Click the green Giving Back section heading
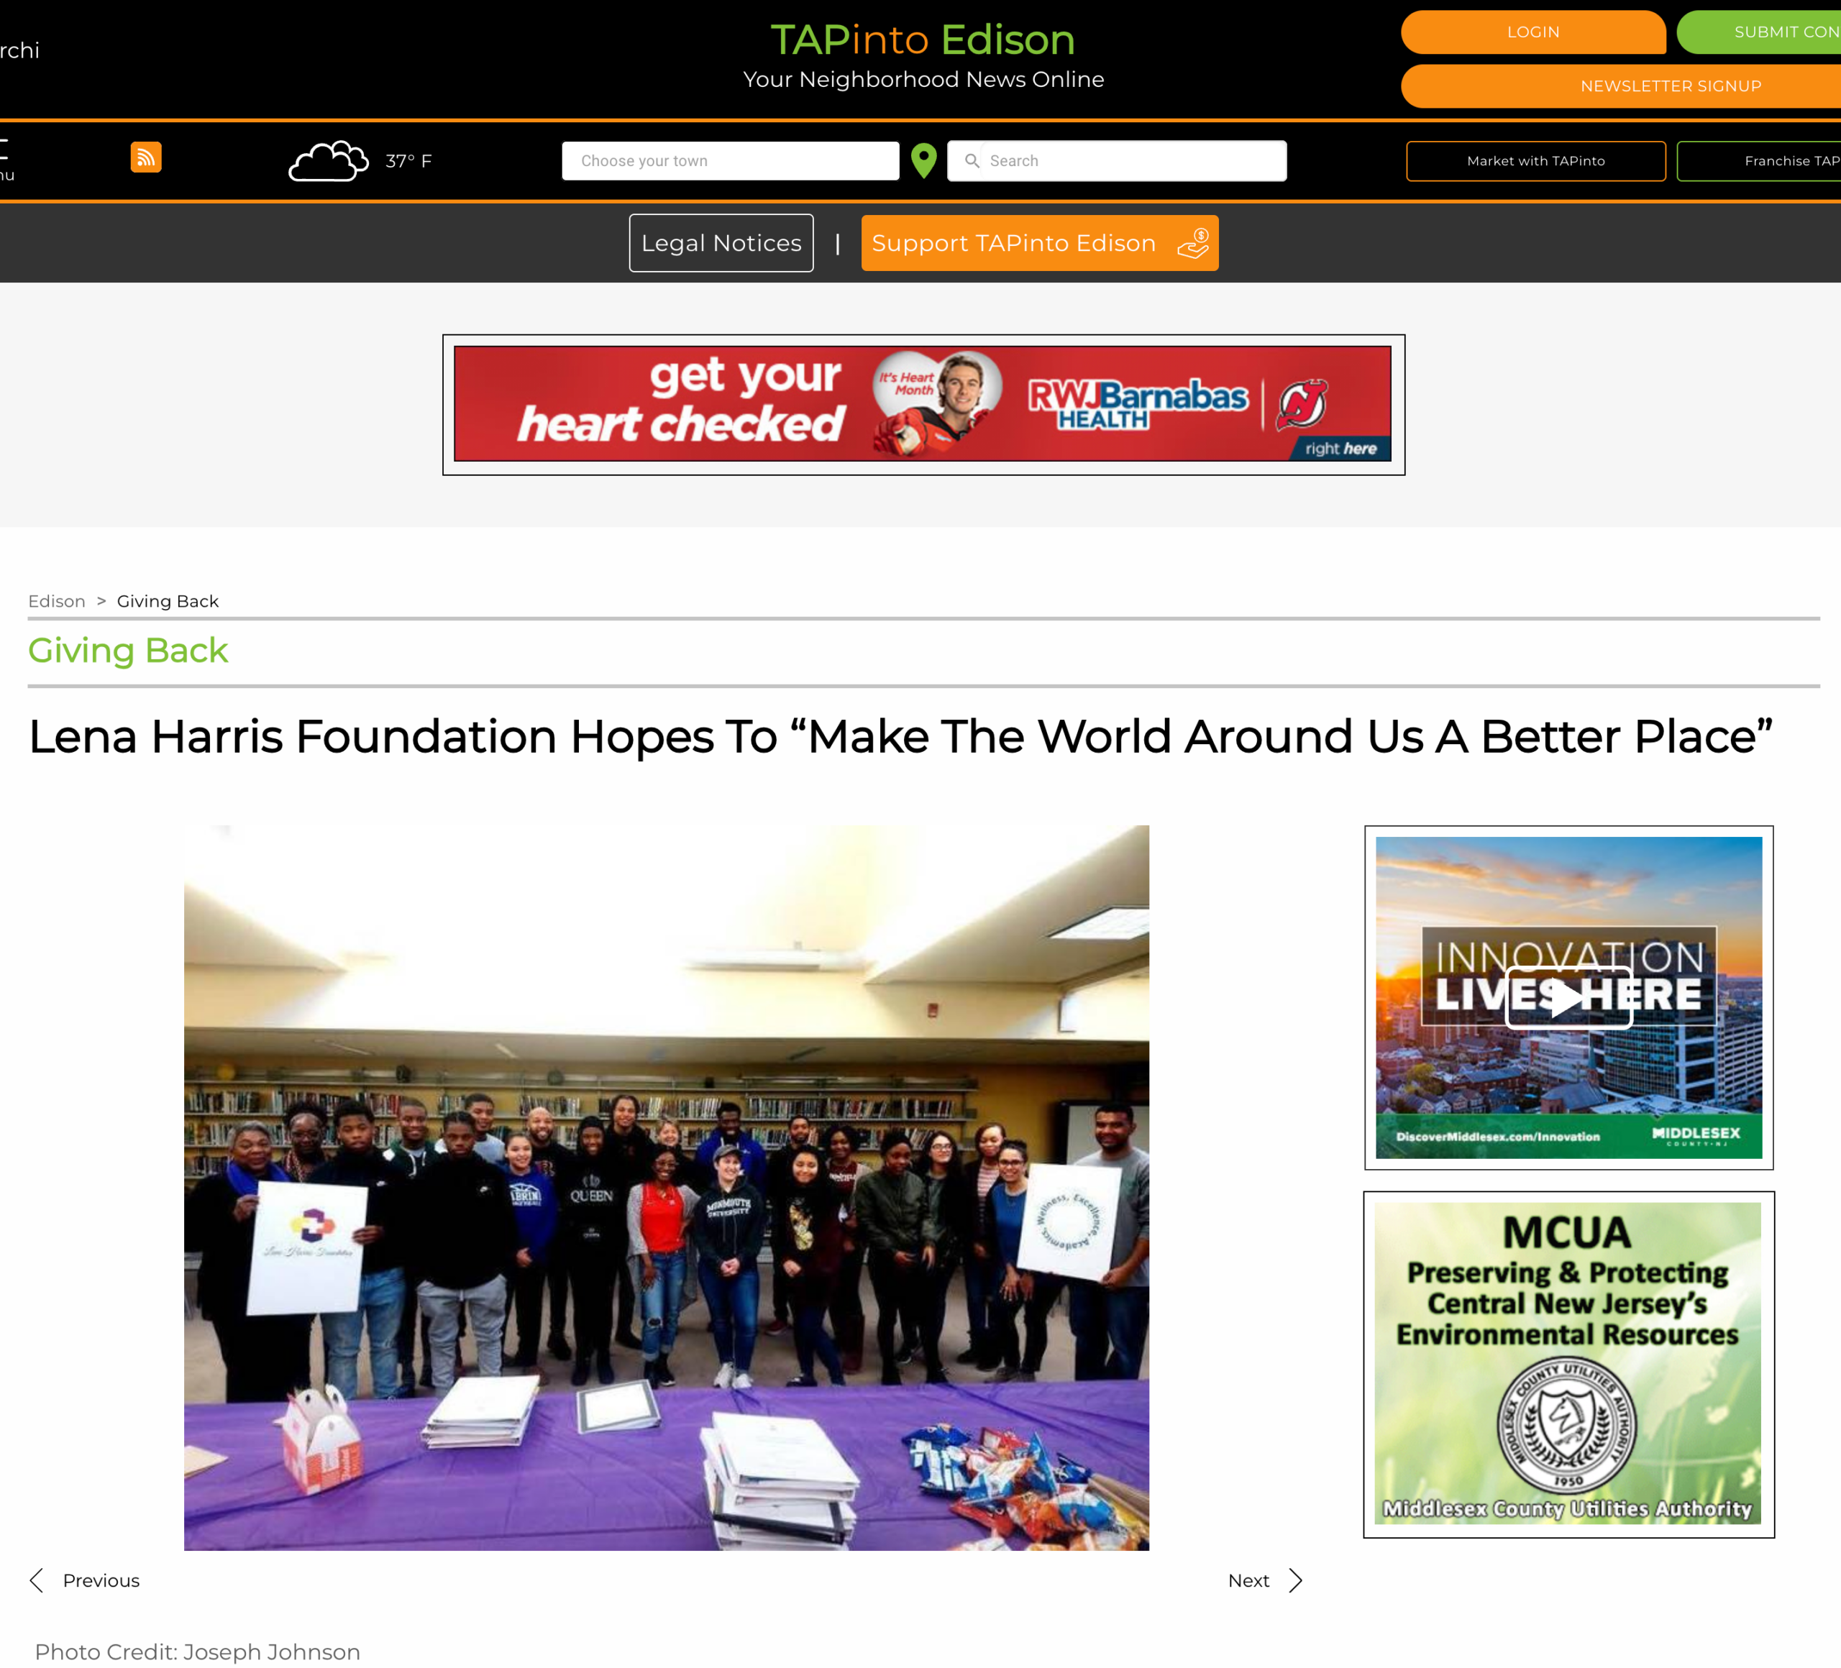Screen dimensions: 1841x1668 tap(128, 650)
